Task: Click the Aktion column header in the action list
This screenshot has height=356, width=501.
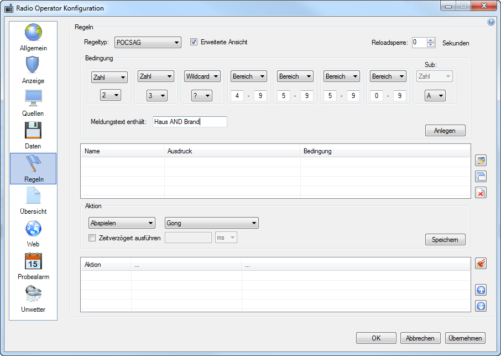Action: click(x=106, y=265)
